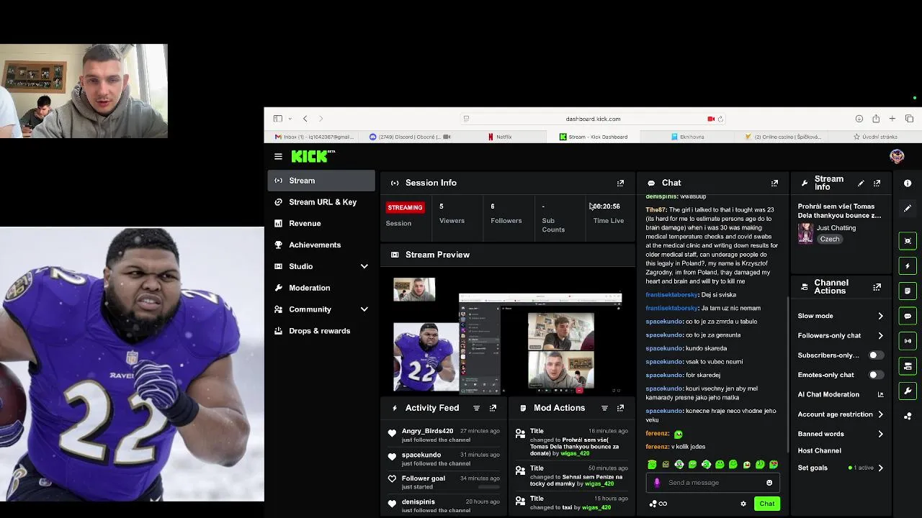Select Stream in the sidebar
Viewport: 922px width, 518px height.
pyautogui.click(x=321, y=181)
